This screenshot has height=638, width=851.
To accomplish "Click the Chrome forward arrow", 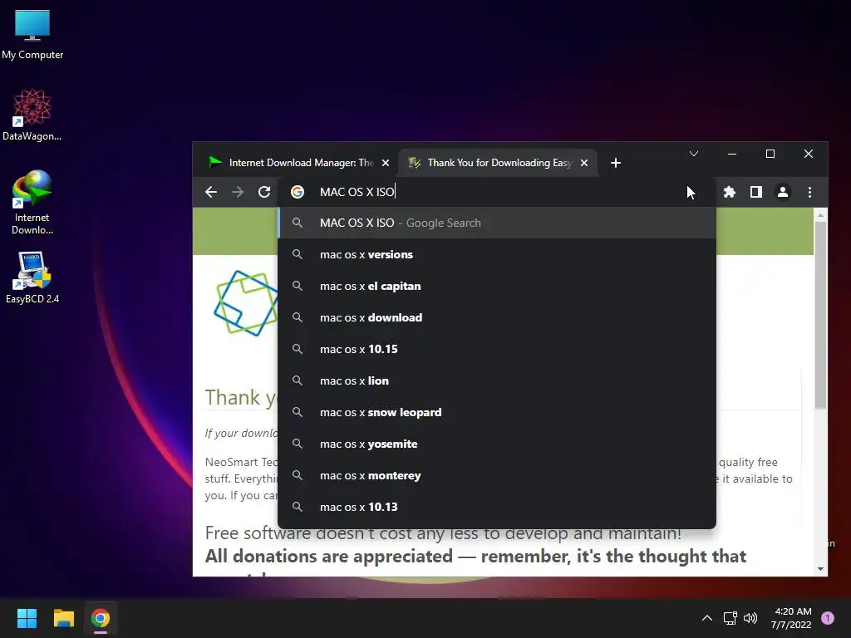I will click(x=238, y=192).
